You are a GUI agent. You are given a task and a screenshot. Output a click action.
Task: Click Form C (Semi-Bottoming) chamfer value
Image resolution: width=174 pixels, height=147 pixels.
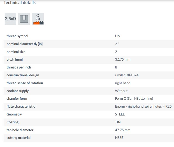coord(134,99)
